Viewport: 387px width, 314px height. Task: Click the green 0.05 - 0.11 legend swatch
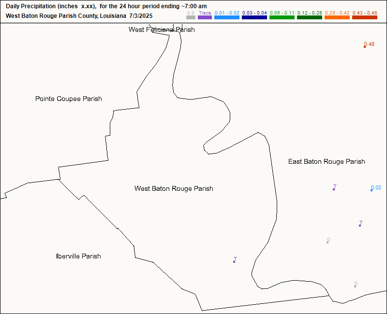[282, 17]
